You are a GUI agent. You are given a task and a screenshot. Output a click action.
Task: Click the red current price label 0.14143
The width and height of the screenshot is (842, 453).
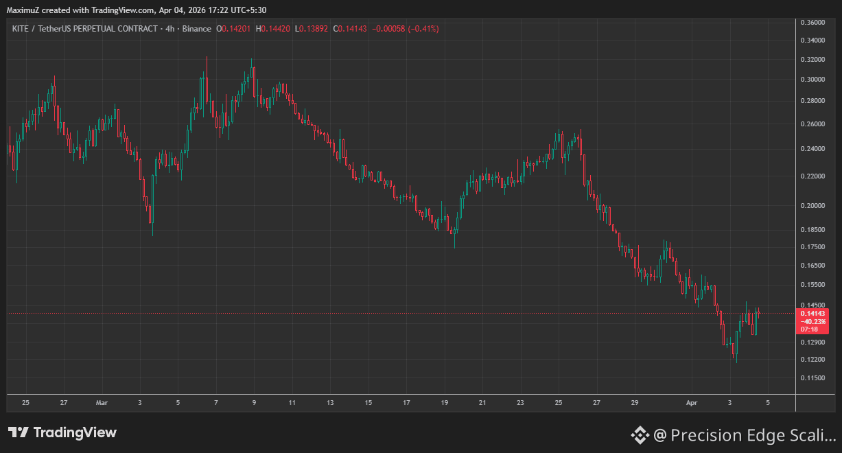tap(812, 314)
